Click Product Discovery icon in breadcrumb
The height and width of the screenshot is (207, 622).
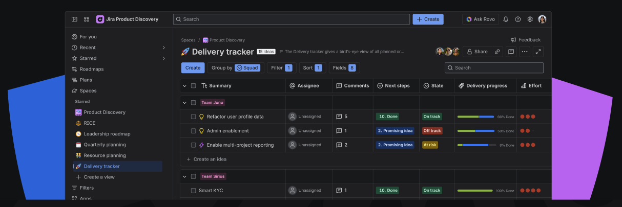205,40
